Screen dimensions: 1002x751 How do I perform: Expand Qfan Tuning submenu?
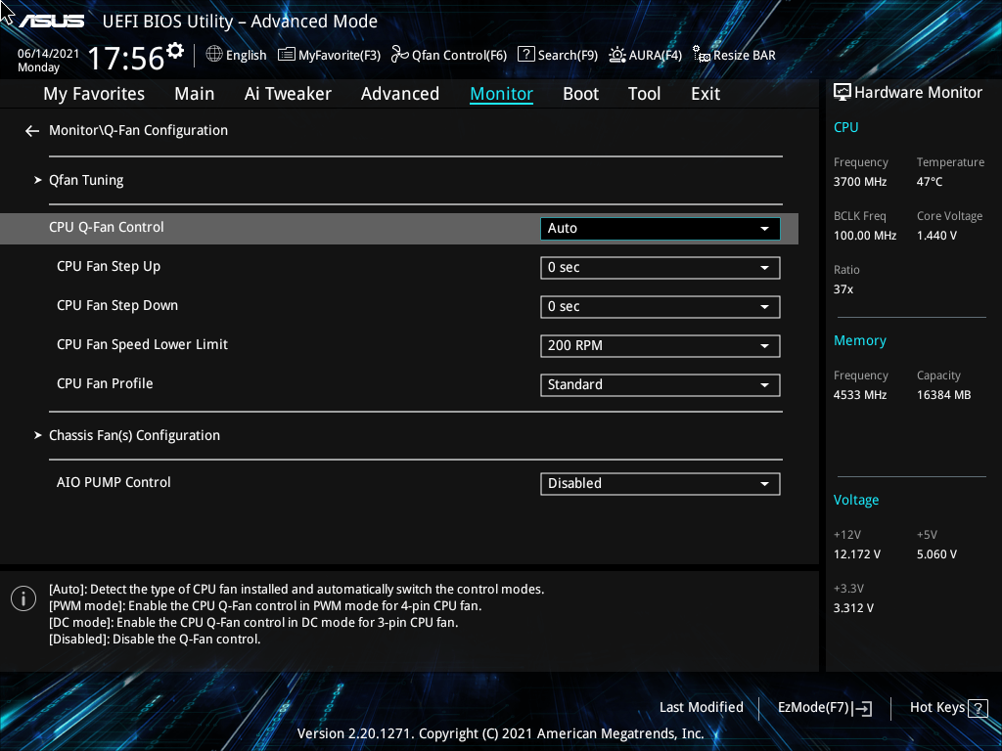pos(86,180)
